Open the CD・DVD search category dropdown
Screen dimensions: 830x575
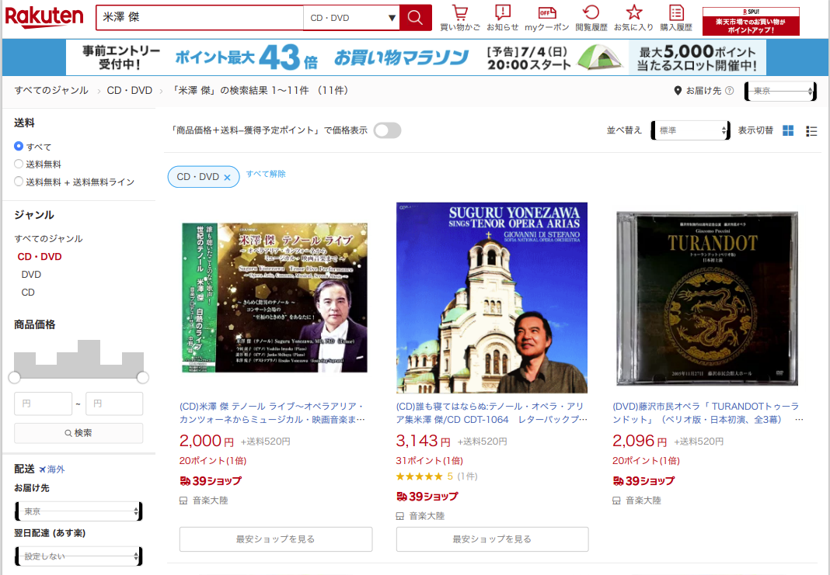[351, 18]
